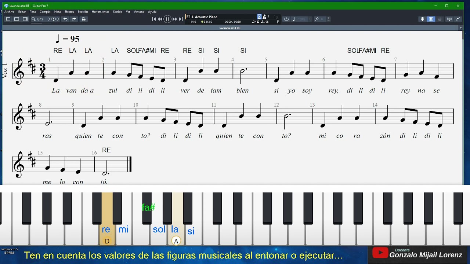Toggle the metronome icon
Screen dimensions: 470x264
tap(264, 17)
